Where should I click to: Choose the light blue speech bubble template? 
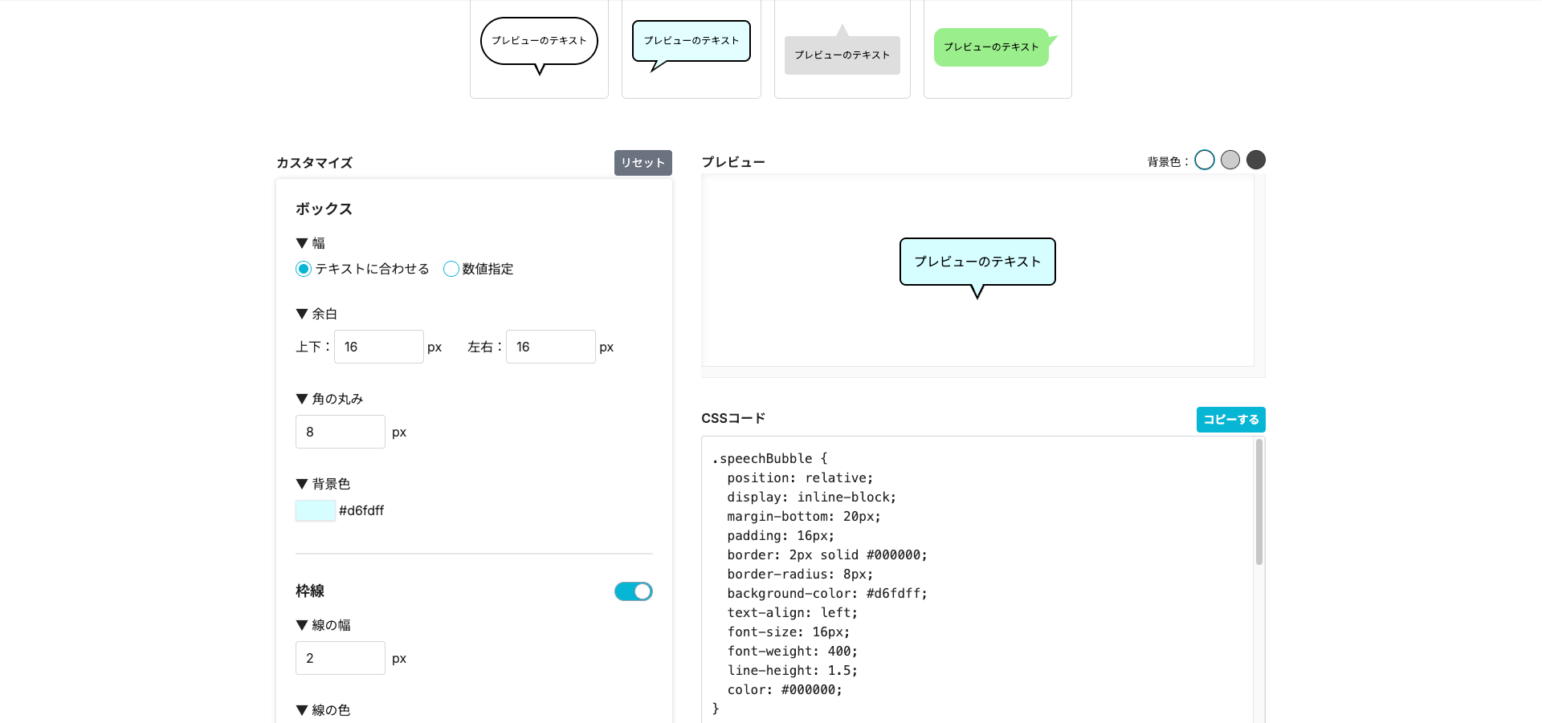tap(691, 47)
